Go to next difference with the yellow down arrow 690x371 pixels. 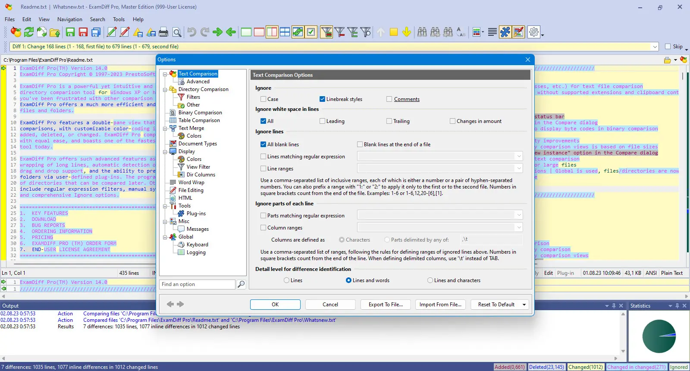(x=407, y=32)
